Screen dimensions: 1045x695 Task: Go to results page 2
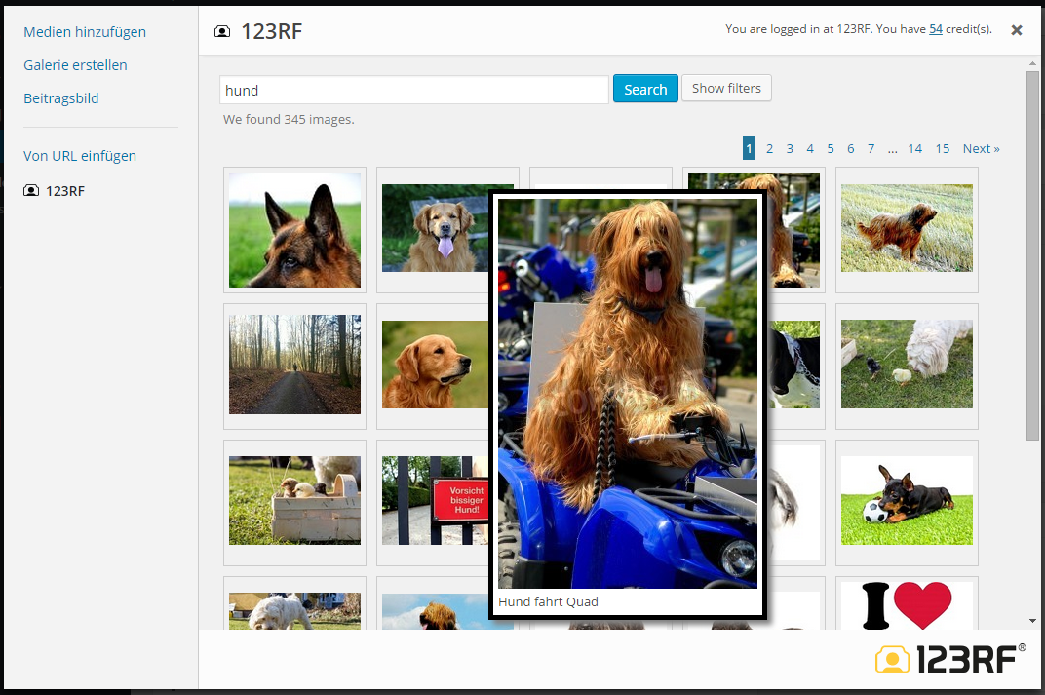769,148
